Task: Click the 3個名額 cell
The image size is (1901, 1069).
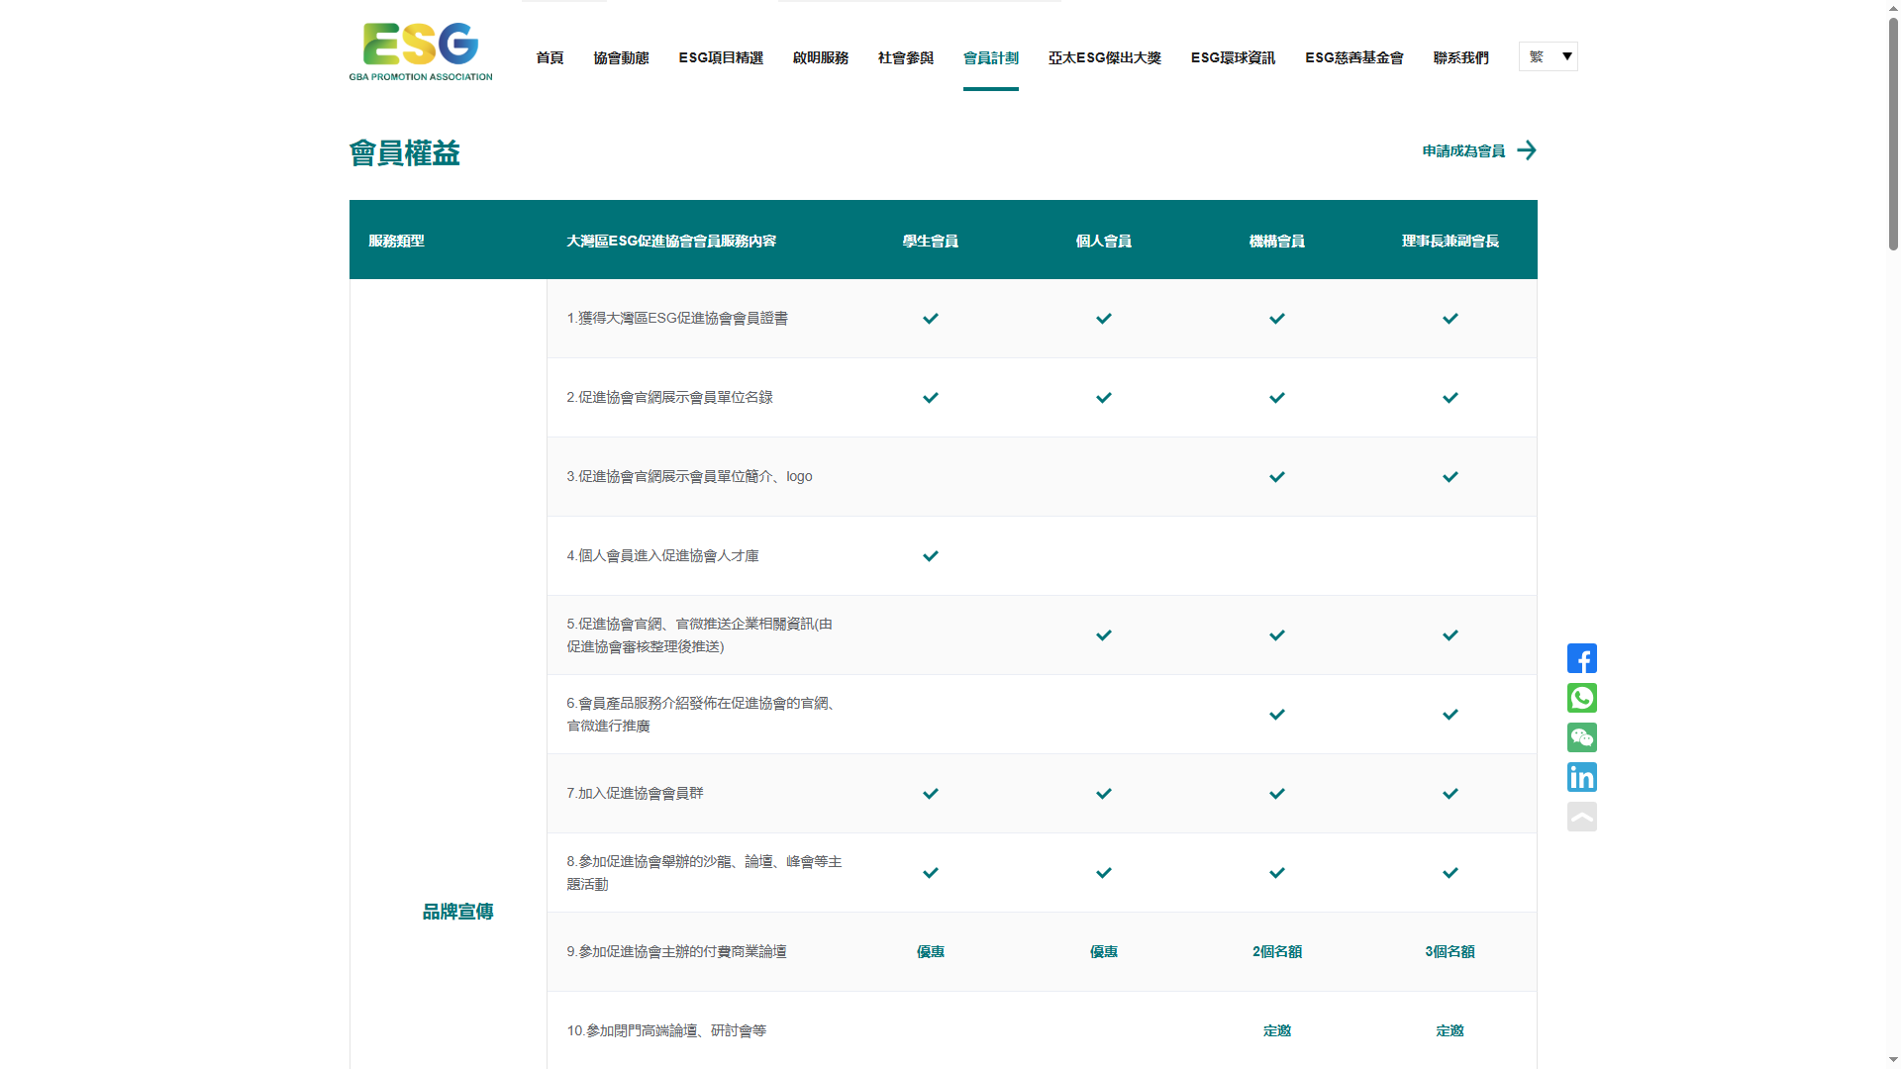Action: point(1451,951)
